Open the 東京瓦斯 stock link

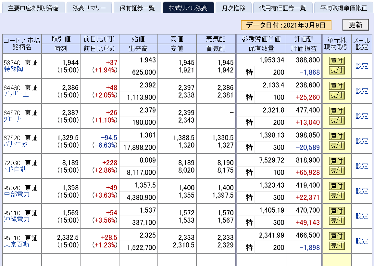[17, 244]
